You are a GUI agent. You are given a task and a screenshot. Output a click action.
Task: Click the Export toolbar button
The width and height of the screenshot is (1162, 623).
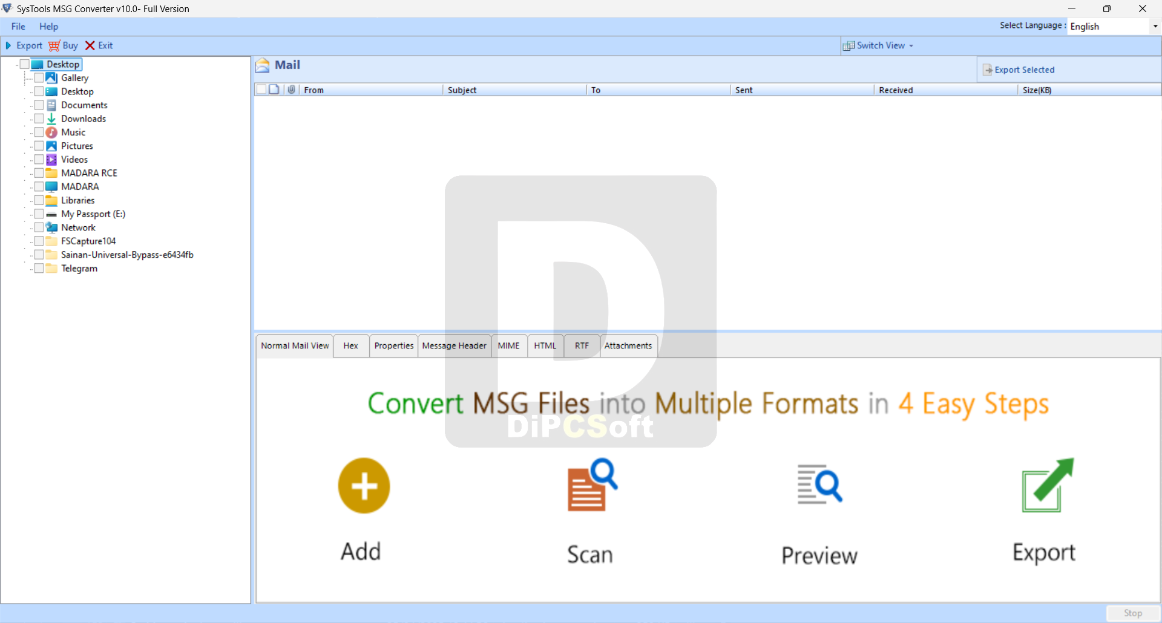click(x=24, y=45)
